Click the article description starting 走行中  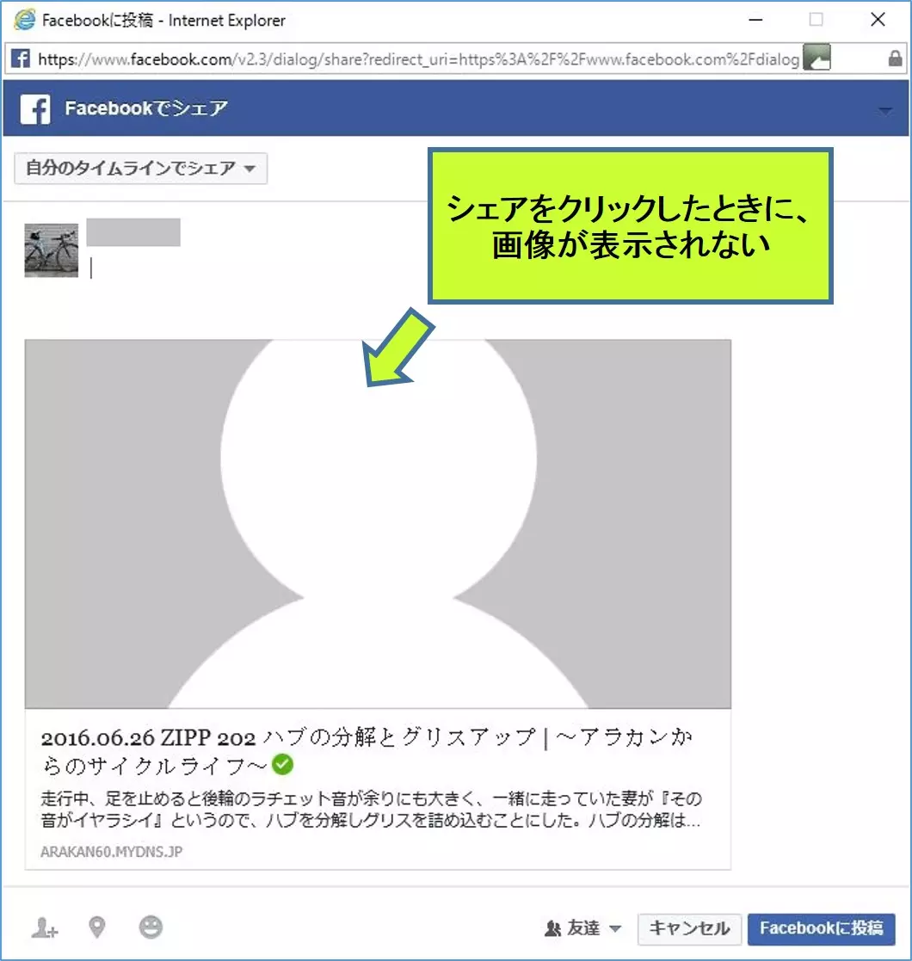tap(372, 809)
